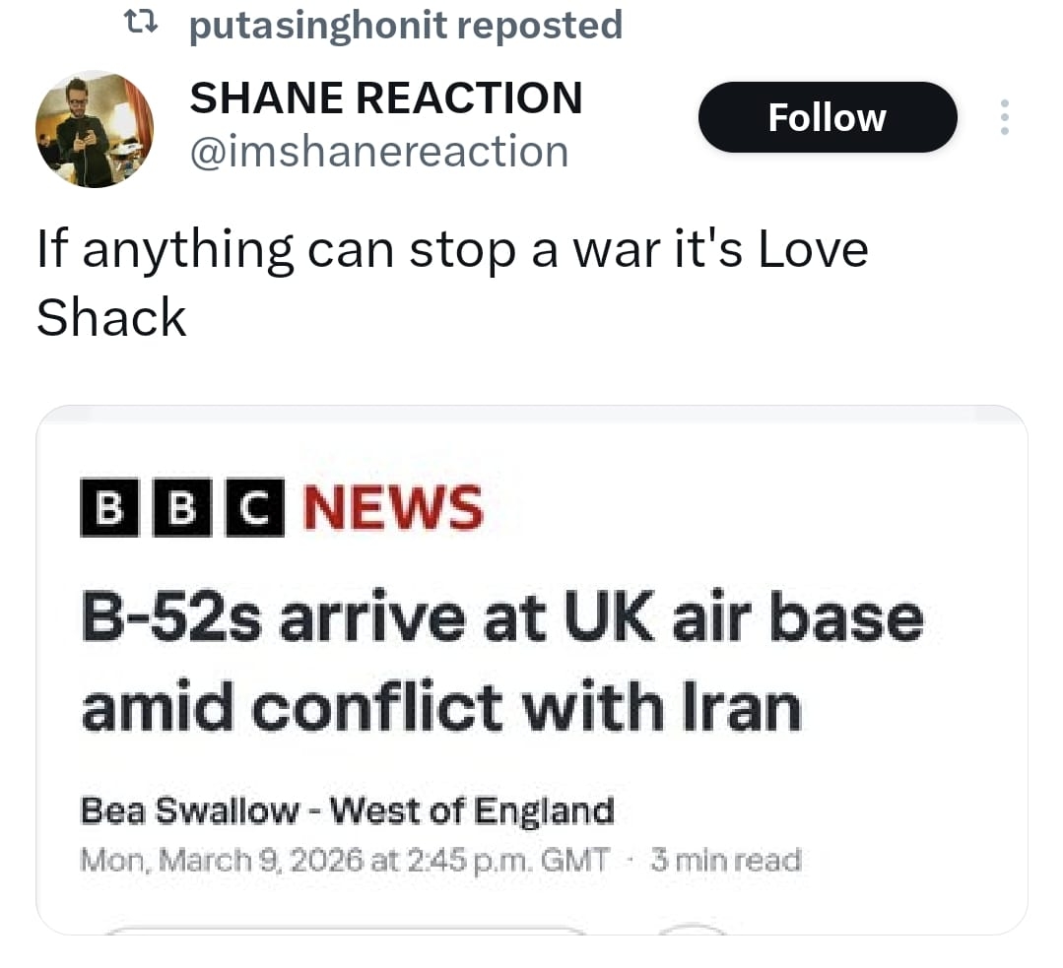Screen dimensions: 1063x968
Task: Click the second headline line 'amid conflict with Iran'
Action: click(441, 707)
